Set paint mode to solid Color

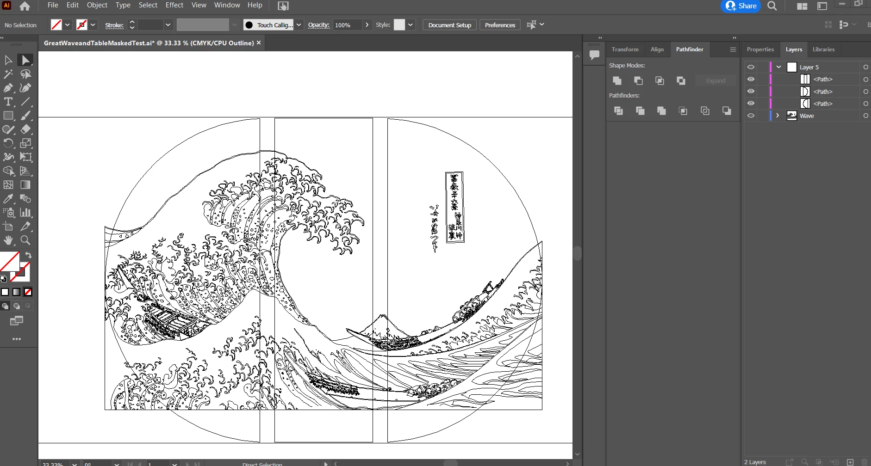5,292
